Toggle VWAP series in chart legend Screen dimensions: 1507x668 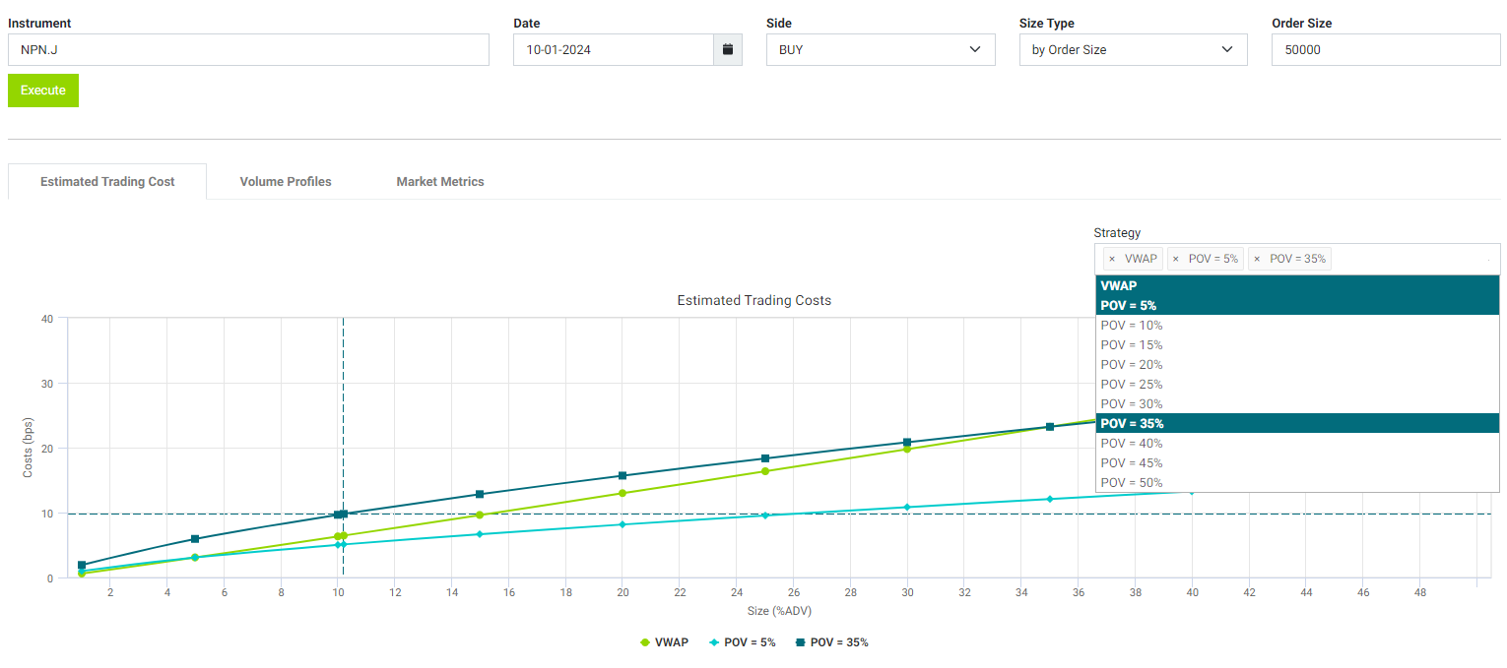tap(664, 642)
